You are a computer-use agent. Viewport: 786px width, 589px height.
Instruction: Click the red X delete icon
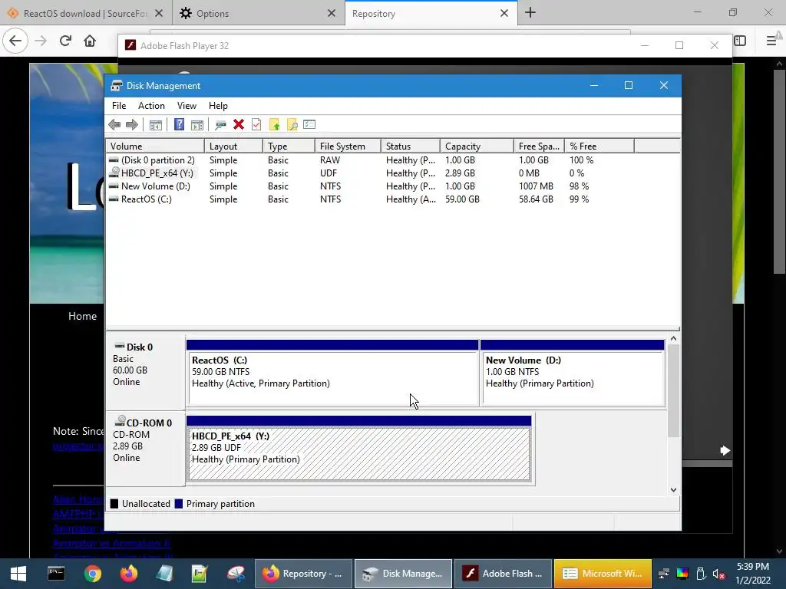point(239,125)
